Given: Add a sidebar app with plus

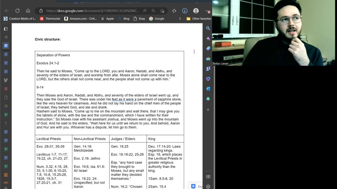Looking at the screenshot, I should coord(208,110).
